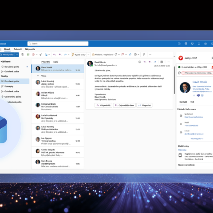Screen dimensions: 213x213
Task: Collapse the Včera group in message list
Action: tap(38, 76)
